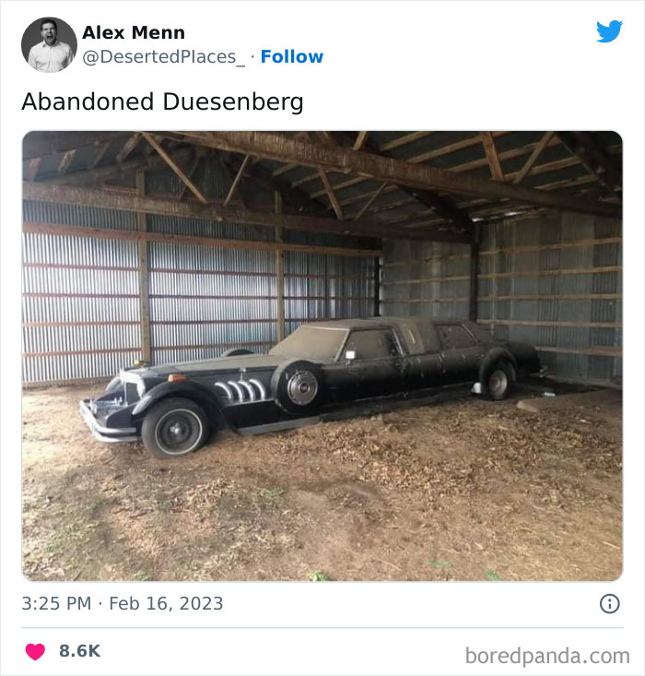The width and height of the screenshot is (645, 676).
Task: Click the Twitter bird logo
Action: pyautogui.click(x=609, y=32)
